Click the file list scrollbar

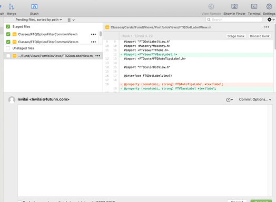[101, 34]
